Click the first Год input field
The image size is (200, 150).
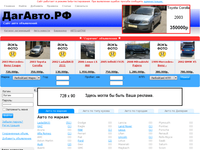pyautogui.click(x=63, y=78)
